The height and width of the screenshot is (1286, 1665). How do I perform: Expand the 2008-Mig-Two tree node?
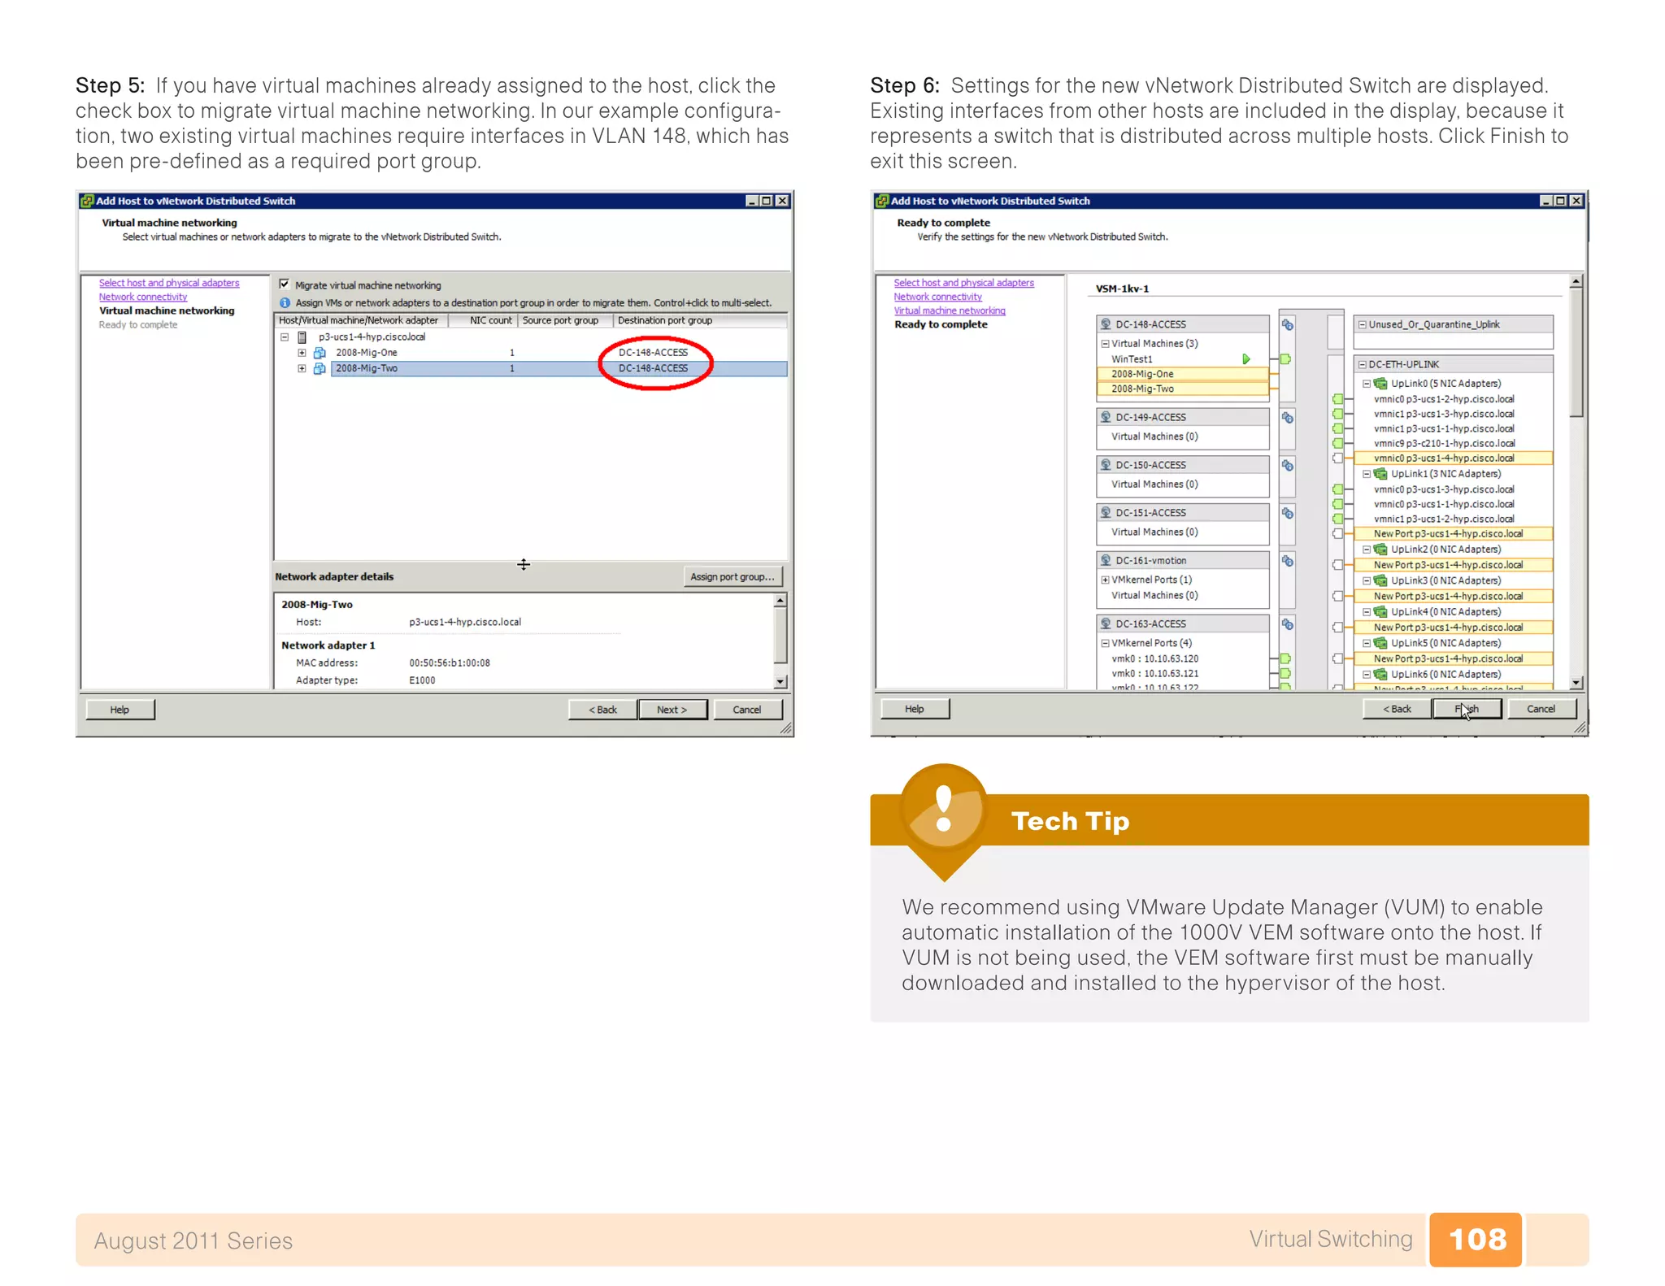coord(302,369)
